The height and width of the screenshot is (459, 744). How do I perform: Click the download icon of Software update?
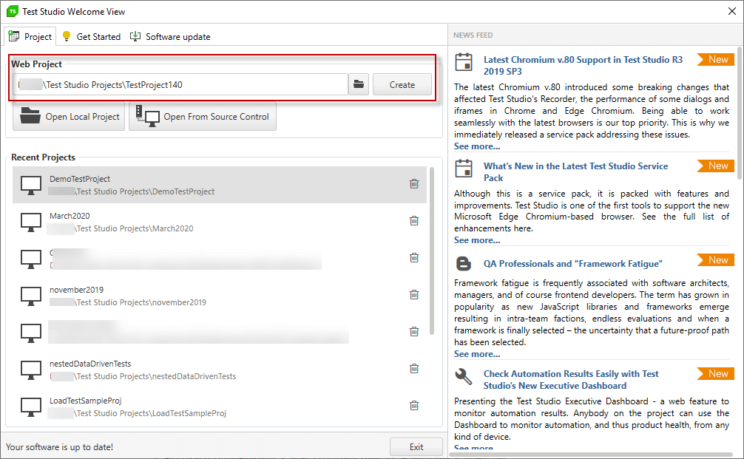(x=135, y=36)
